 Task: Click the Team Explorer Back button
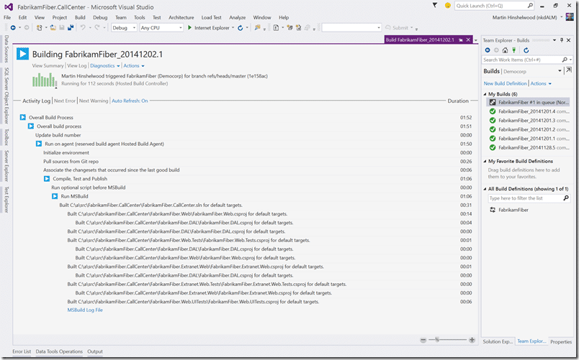(x=488, y=50)
